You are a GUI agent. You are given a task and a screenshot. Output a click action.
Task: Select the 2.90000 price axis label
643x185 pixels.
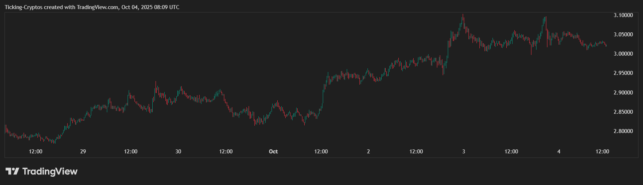[x=623, y=93]
